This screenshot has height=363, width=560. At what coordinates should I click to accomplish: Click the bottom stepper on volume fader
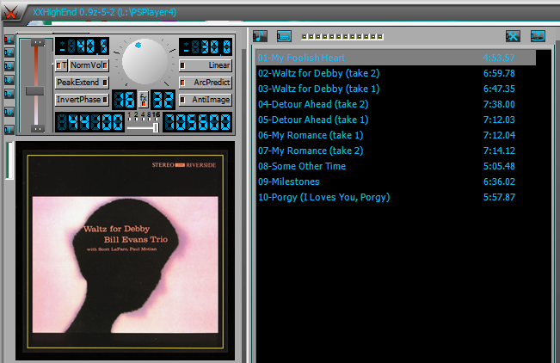38,129
